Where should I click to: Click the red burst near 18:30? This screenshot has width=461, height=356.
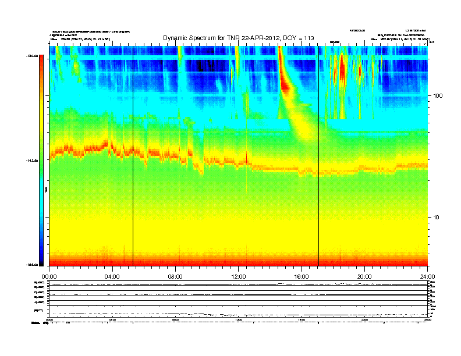[342, 68]
